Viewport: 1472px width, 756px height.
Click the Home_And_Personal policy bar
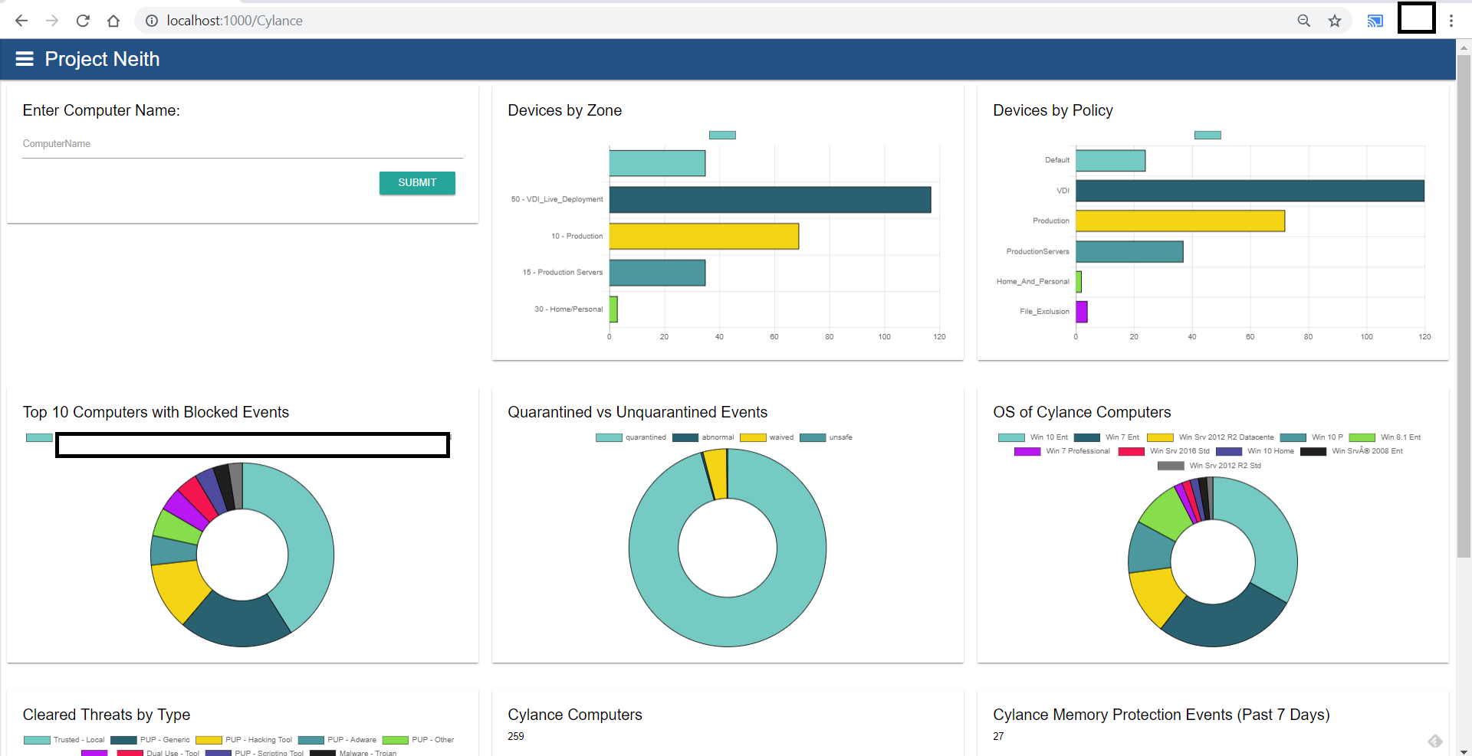[x=1079, y=281]
